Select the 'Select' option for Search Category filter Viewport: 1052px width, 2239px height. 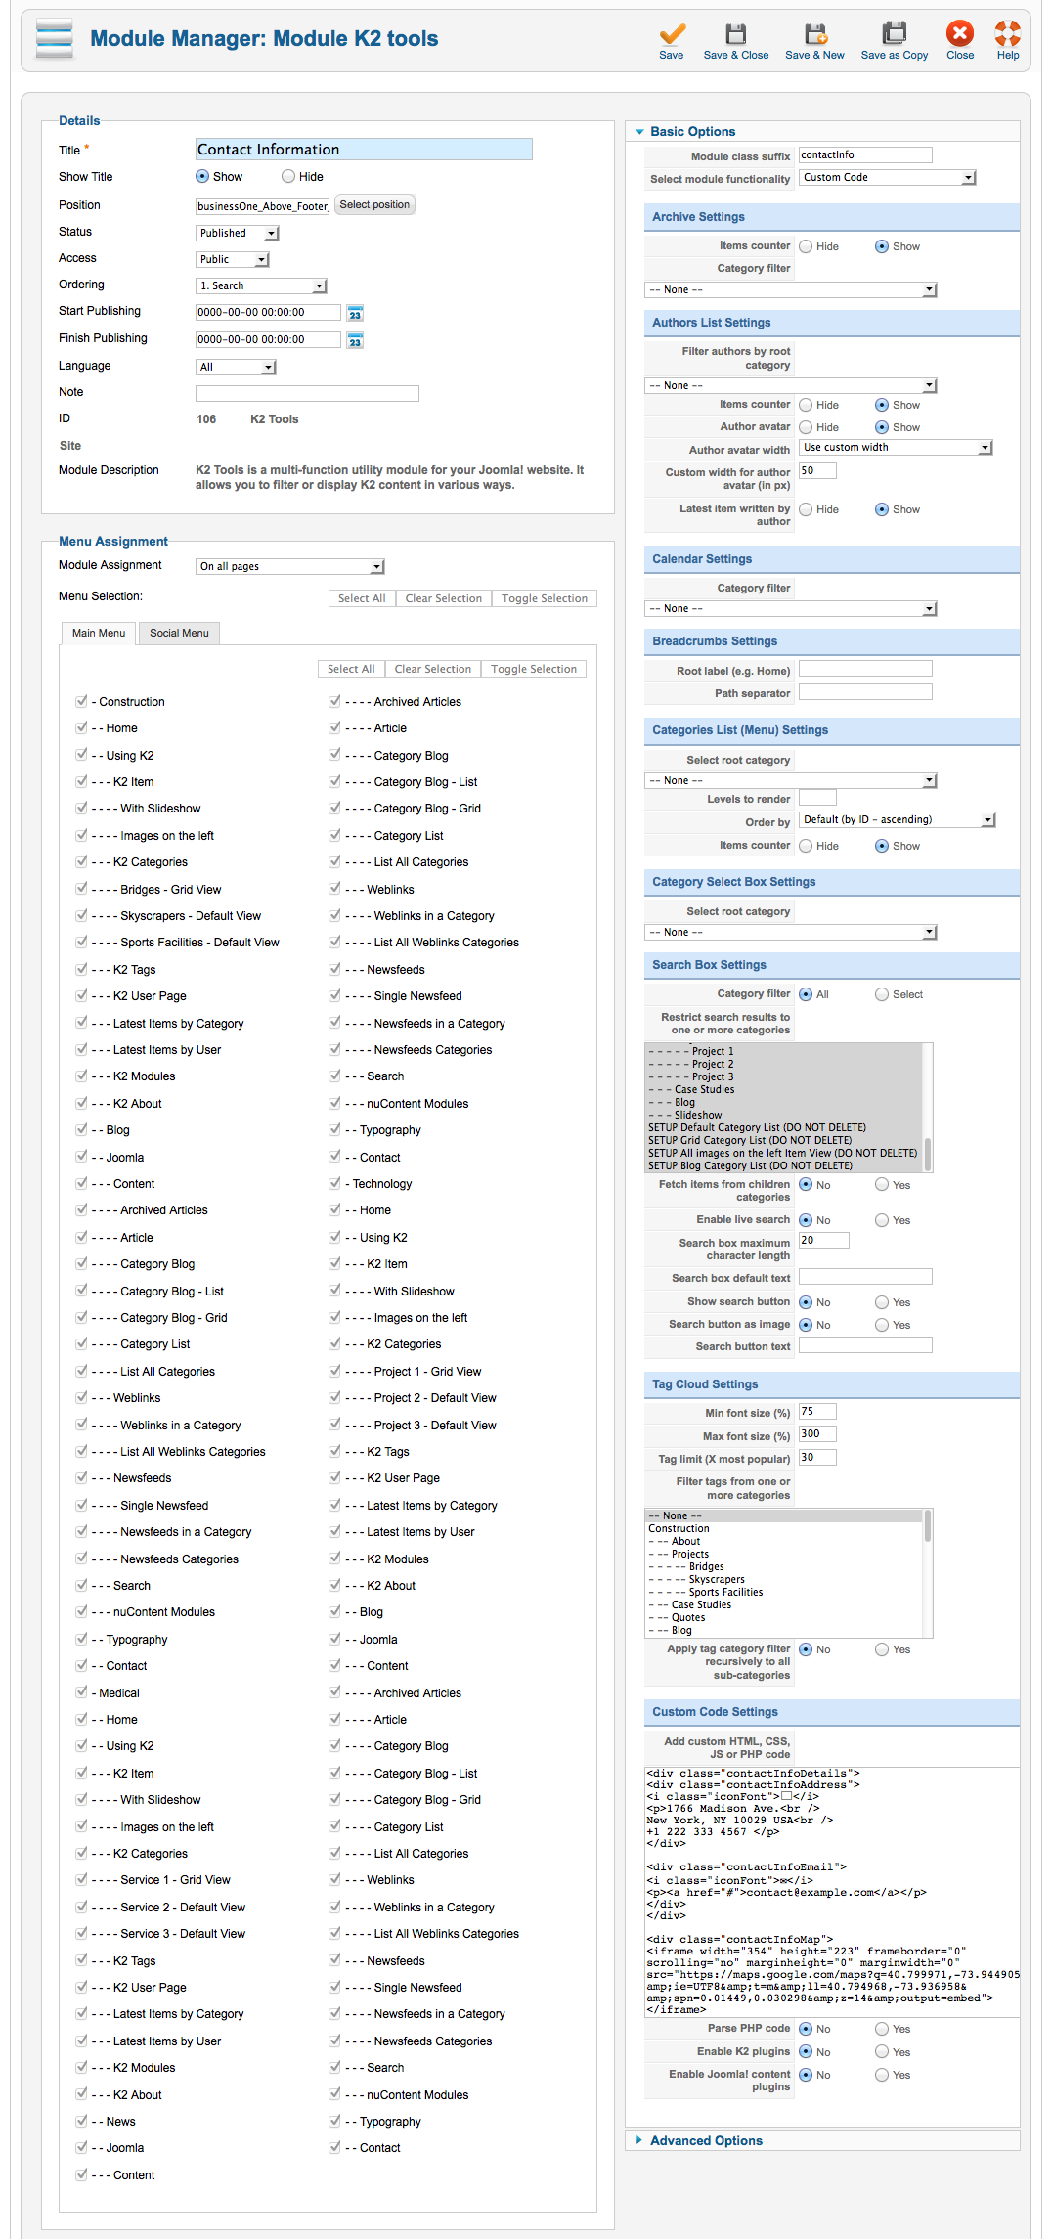[882, 994]
